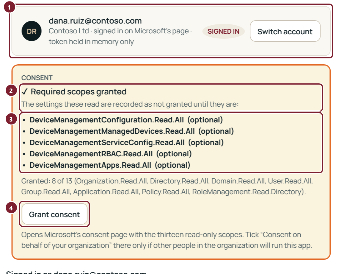The image size is (339, 274).
Task: Click the Switch account button
Action: point(285,31)
